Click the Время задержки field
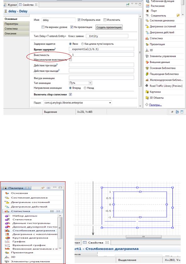This screenshot has height=264, width=186. [101, 49]
